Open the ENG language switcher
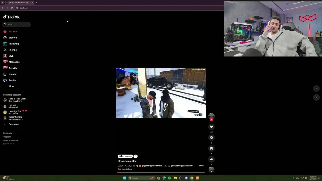 pos(298,178)
